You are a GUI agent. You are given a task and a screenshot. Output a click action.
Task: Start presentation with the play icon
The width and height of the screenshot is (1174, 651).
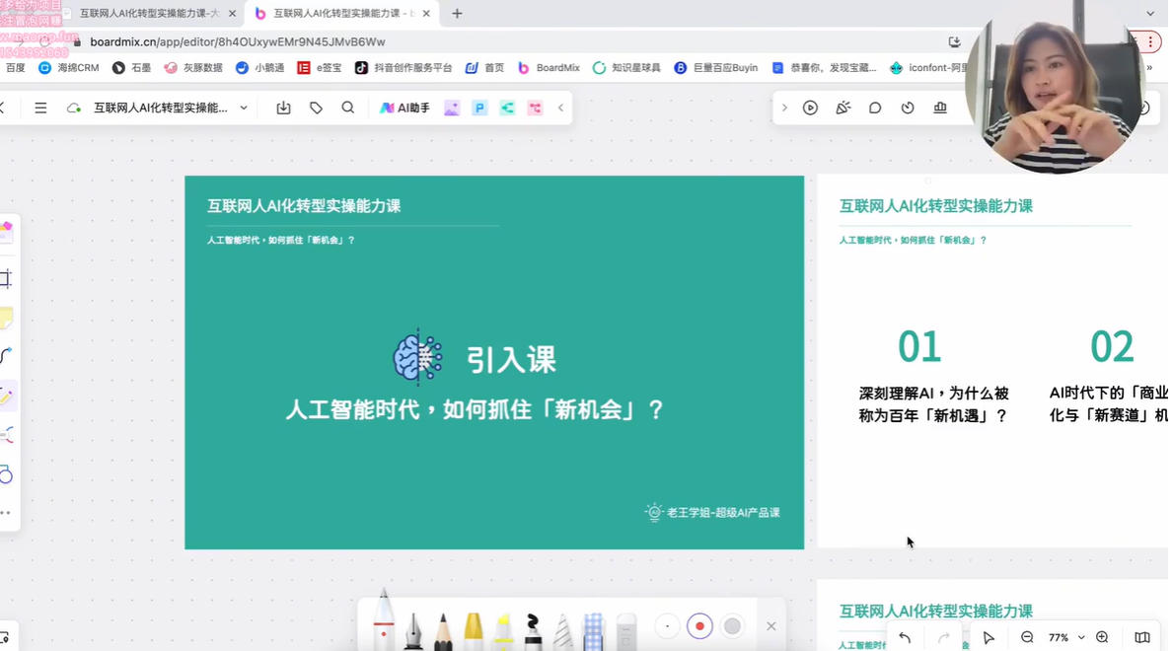809,108
